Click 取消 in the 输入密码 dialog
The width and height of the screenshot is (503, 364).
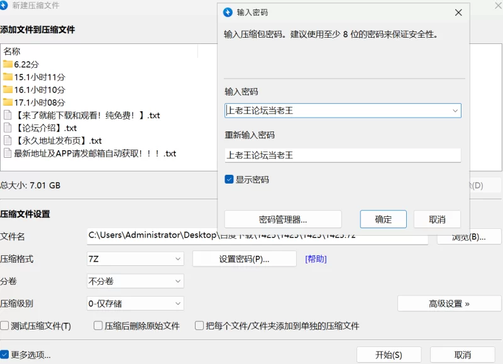[437, 219]
